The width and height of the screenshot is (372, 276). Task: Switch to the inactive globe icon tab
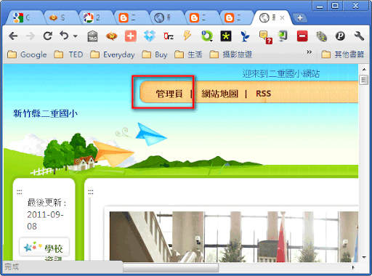tap(167, 17)
